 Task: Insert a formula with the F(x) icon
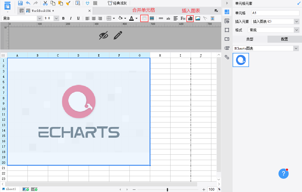183,18
